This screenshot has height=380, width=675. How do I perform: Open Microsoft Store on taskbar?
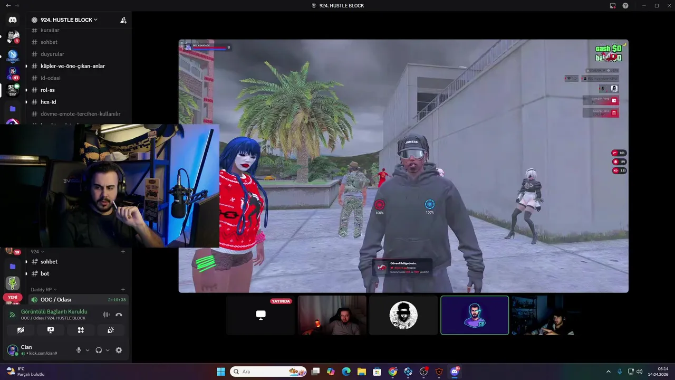coord(377,372)
